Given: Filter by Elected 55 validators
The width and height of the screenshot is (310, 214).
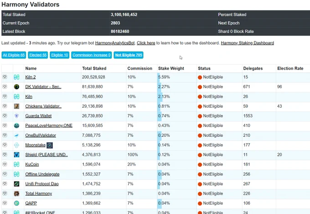Looking at the screenshot, I should (38, 55).
